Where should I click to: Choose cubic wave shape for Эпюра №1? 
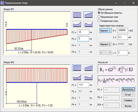coord(88,24)
